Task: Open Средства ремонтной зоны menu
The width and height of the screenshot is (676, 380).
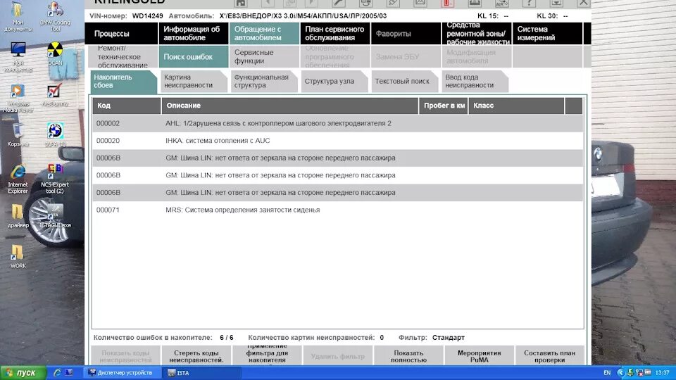Action: (477, 34)
